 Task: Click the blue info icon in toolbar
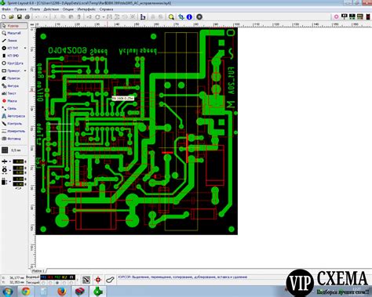[189, 17]
